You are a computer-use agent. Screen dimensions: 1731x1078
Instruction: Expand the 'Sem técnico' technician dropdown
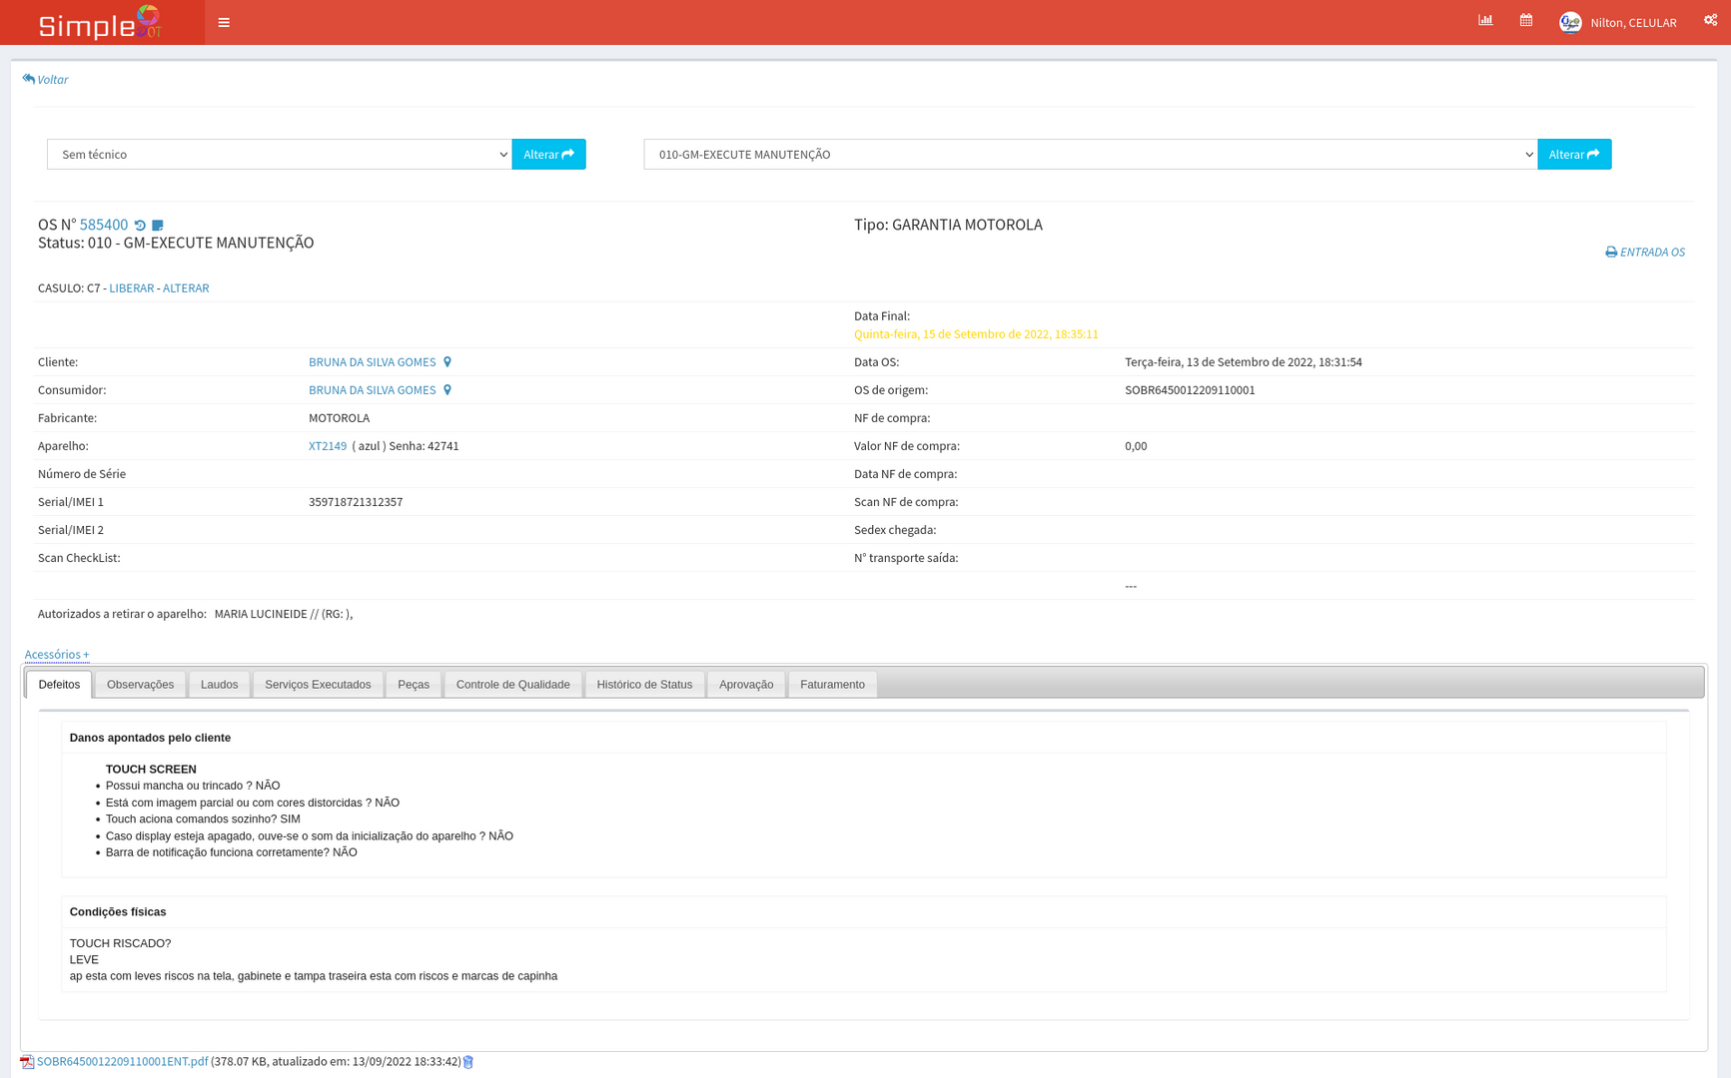[x=279, y=155]
